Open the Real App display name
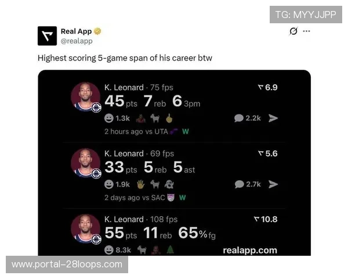 (x=76, y=31)
